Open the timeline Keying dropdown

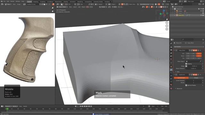click(15, 106)
